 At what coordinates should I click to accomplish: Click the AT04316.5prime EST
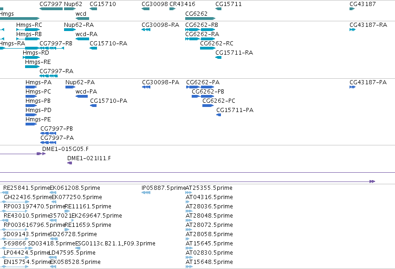(x=188, y=202)
